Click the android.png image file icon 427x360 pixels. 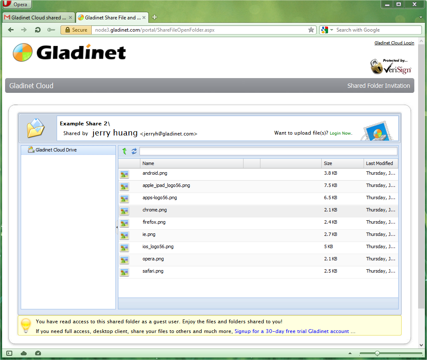[124, 174]
